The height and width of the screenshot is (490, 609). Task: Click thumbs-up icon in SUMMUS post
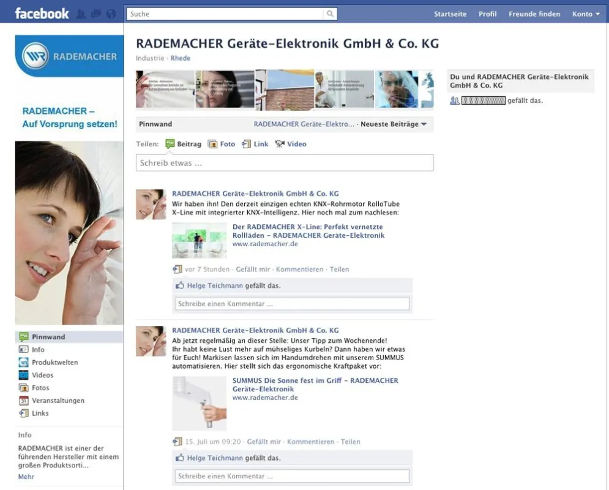click(x=179, y=458)
